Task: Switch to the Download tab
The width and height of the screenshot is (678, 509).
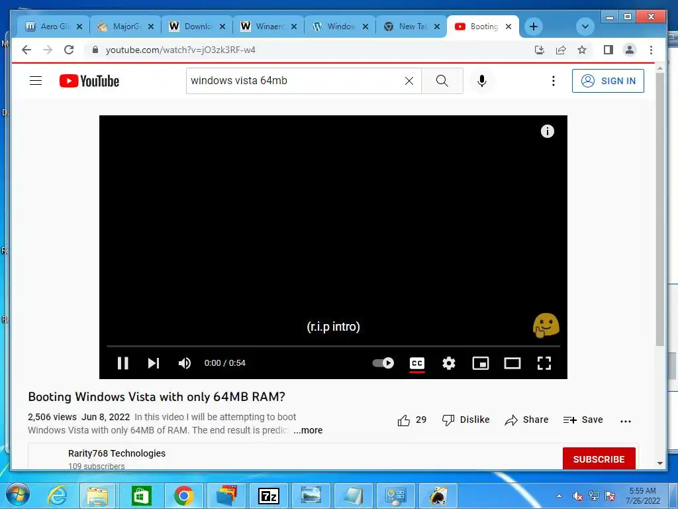Action: (x=197, y=27)
